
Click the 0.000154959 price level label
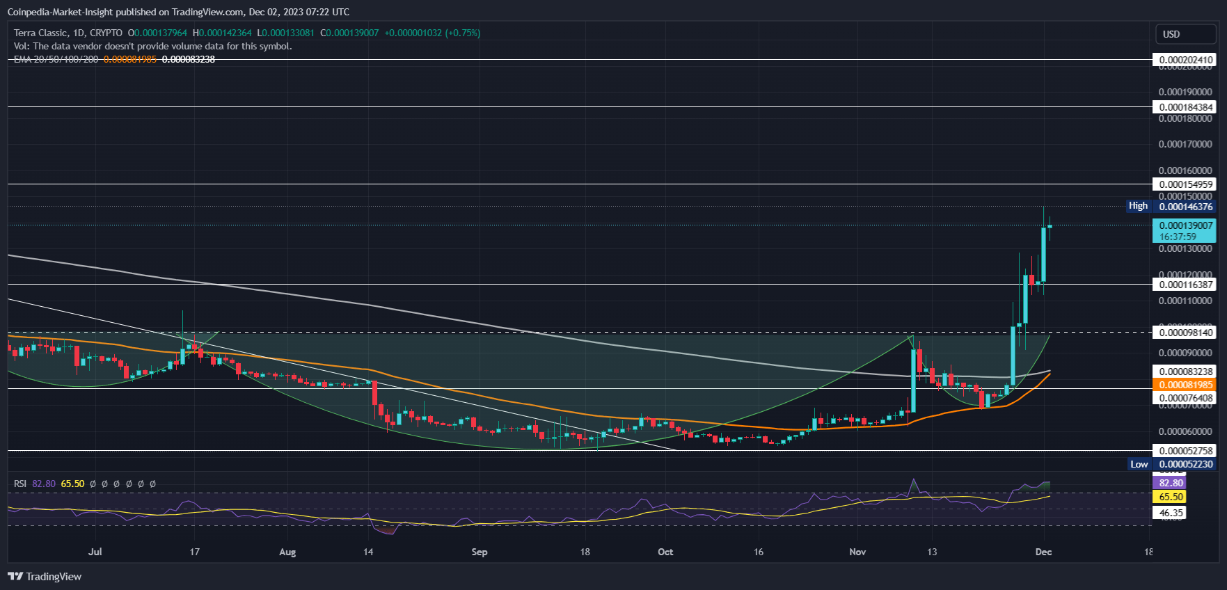pyautogui.click(x=1186, y=184)
